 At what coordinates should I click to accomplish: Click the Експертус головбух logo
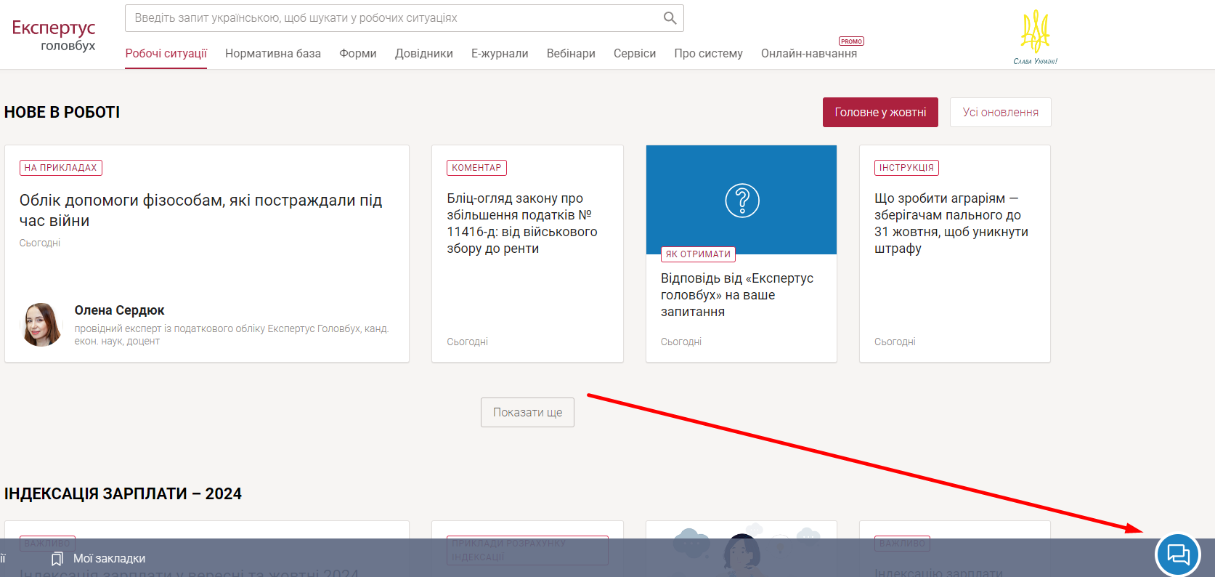pyautogui.click(x=54, y=35)
